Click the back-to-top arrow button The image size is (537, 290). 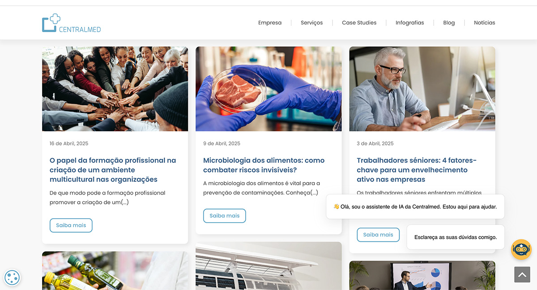pyautogui.click(x=522, y=275)
